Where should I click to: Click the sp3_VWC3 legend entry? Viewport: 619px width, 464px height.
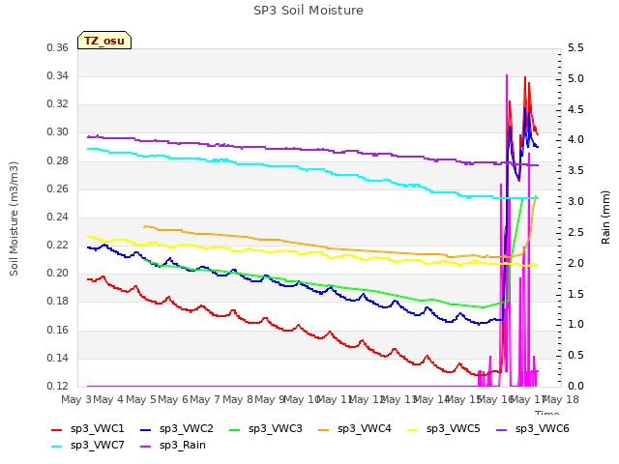(x=266, y=429)
